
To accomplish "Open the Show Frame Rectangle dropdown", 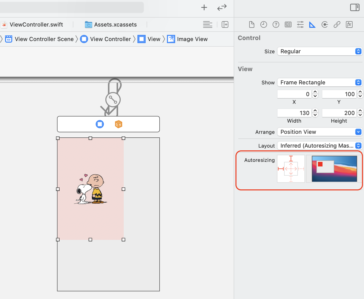I will coord(320,82).
